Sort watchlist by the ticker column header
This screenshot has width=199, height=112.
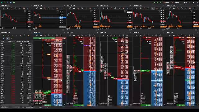(2, 41)
